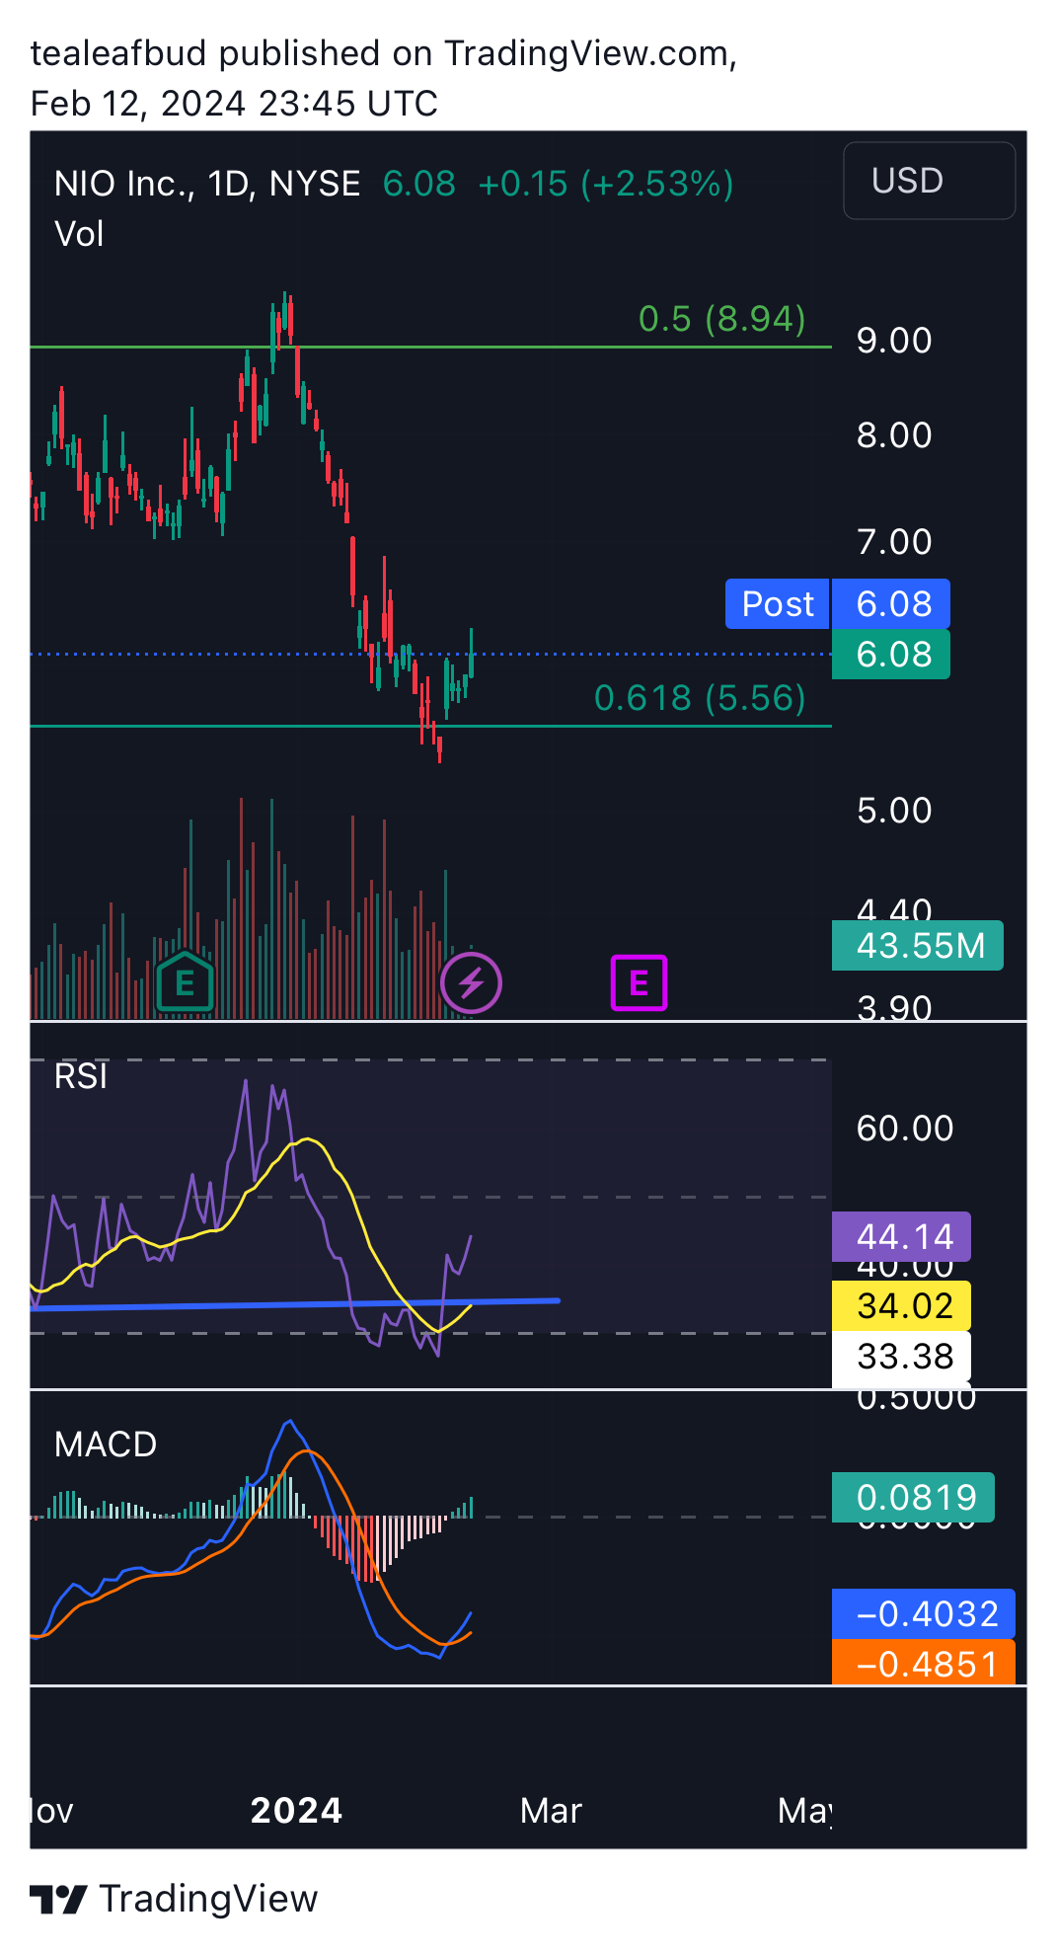Click the yellow RSI MA value 34.02

(x=902, y=1305)
